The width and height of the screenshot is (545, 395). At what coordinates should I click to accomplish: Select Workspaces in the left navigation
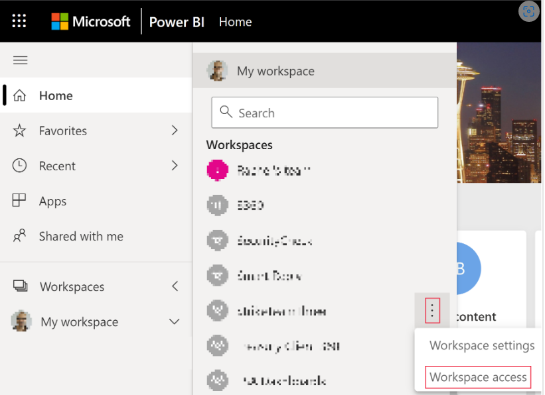click(x=96, y=287)
